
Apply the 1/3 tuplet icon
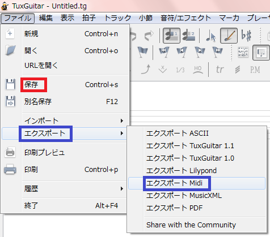[x=180, y=70]
